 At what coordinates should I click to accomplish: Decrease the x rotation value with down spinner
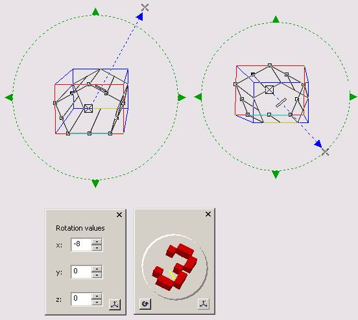pyautogui.click(x=97, y=248)
